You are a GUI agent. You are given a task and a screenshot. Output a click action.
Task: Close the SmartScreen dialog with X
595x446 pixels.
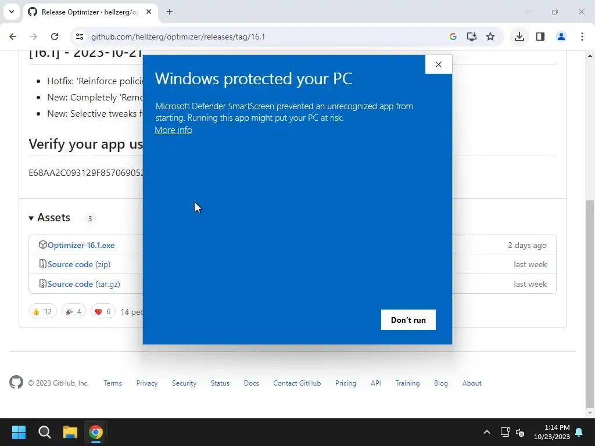[x=439, y=64]
